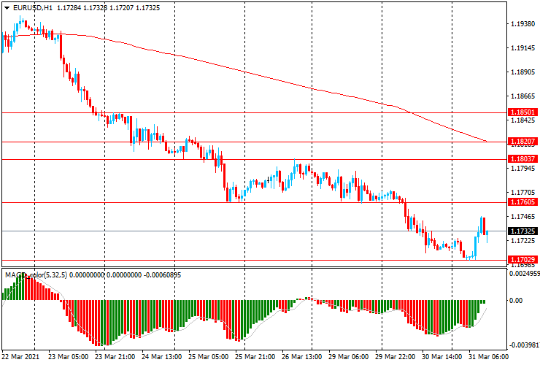540x365 pixels.
Task: Select the 1.18501 horizontal level label
Action: point(522,112)
